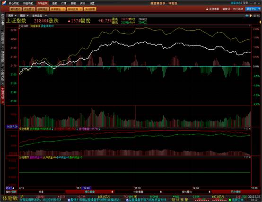Click the 10:40 time marker
The width and height of the screenshot is (262, 202).
pos(87,188)
